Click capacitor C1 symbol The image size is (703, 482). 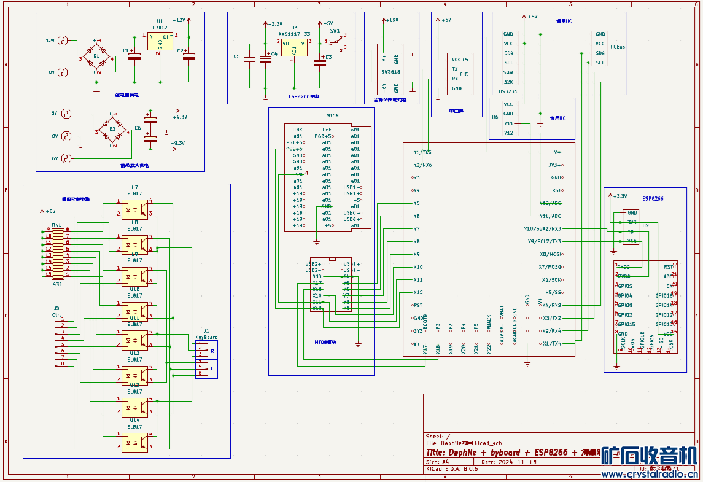(x=134, y=57)
